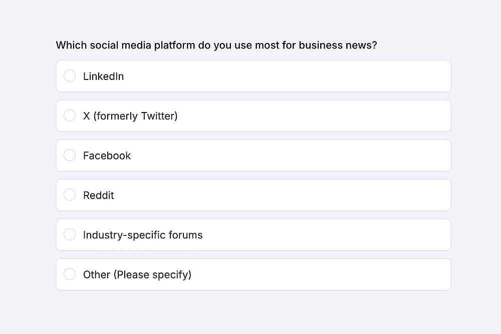This screenshot has height=334, width=501.
Task: Click the X (formerly Twitter) label text
Action: 130,116
